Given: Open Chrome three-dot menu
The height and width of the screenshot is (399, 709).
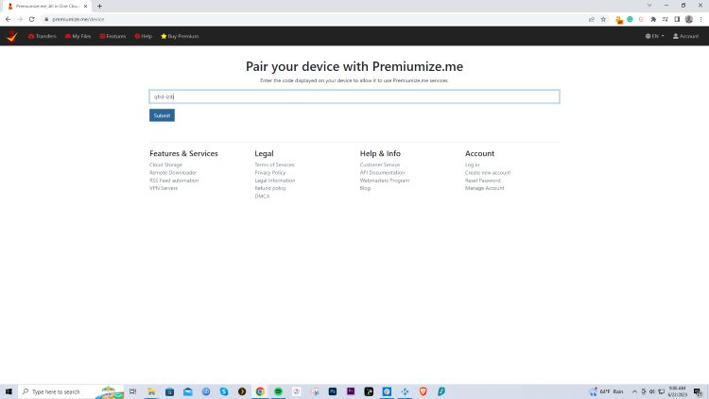Looking at the screenshot, I should 700,19.
